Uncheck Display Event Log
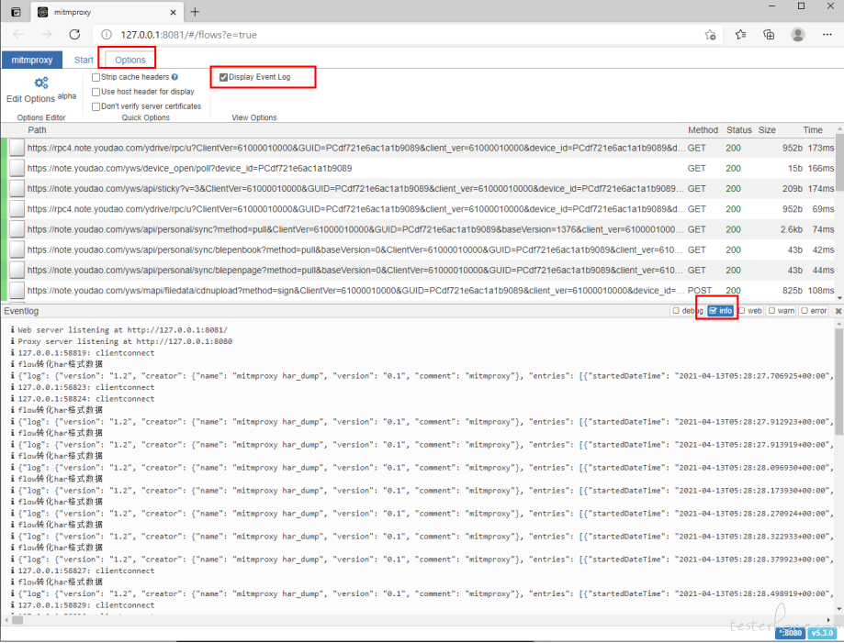Image resolution: width=844 pixels, height=643 pixels. (223, 77)
